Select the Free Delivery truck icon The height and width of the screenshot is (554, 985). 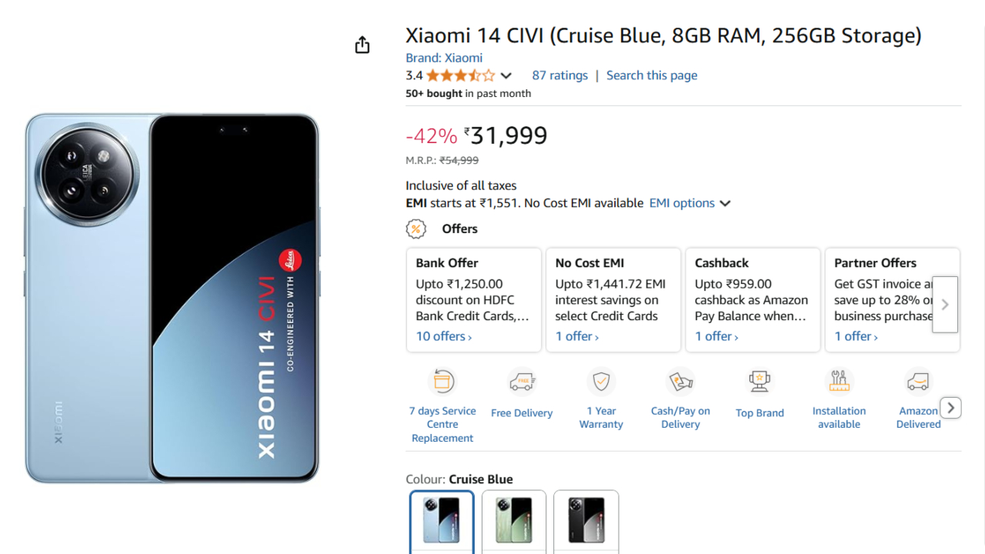click(522, 382)
